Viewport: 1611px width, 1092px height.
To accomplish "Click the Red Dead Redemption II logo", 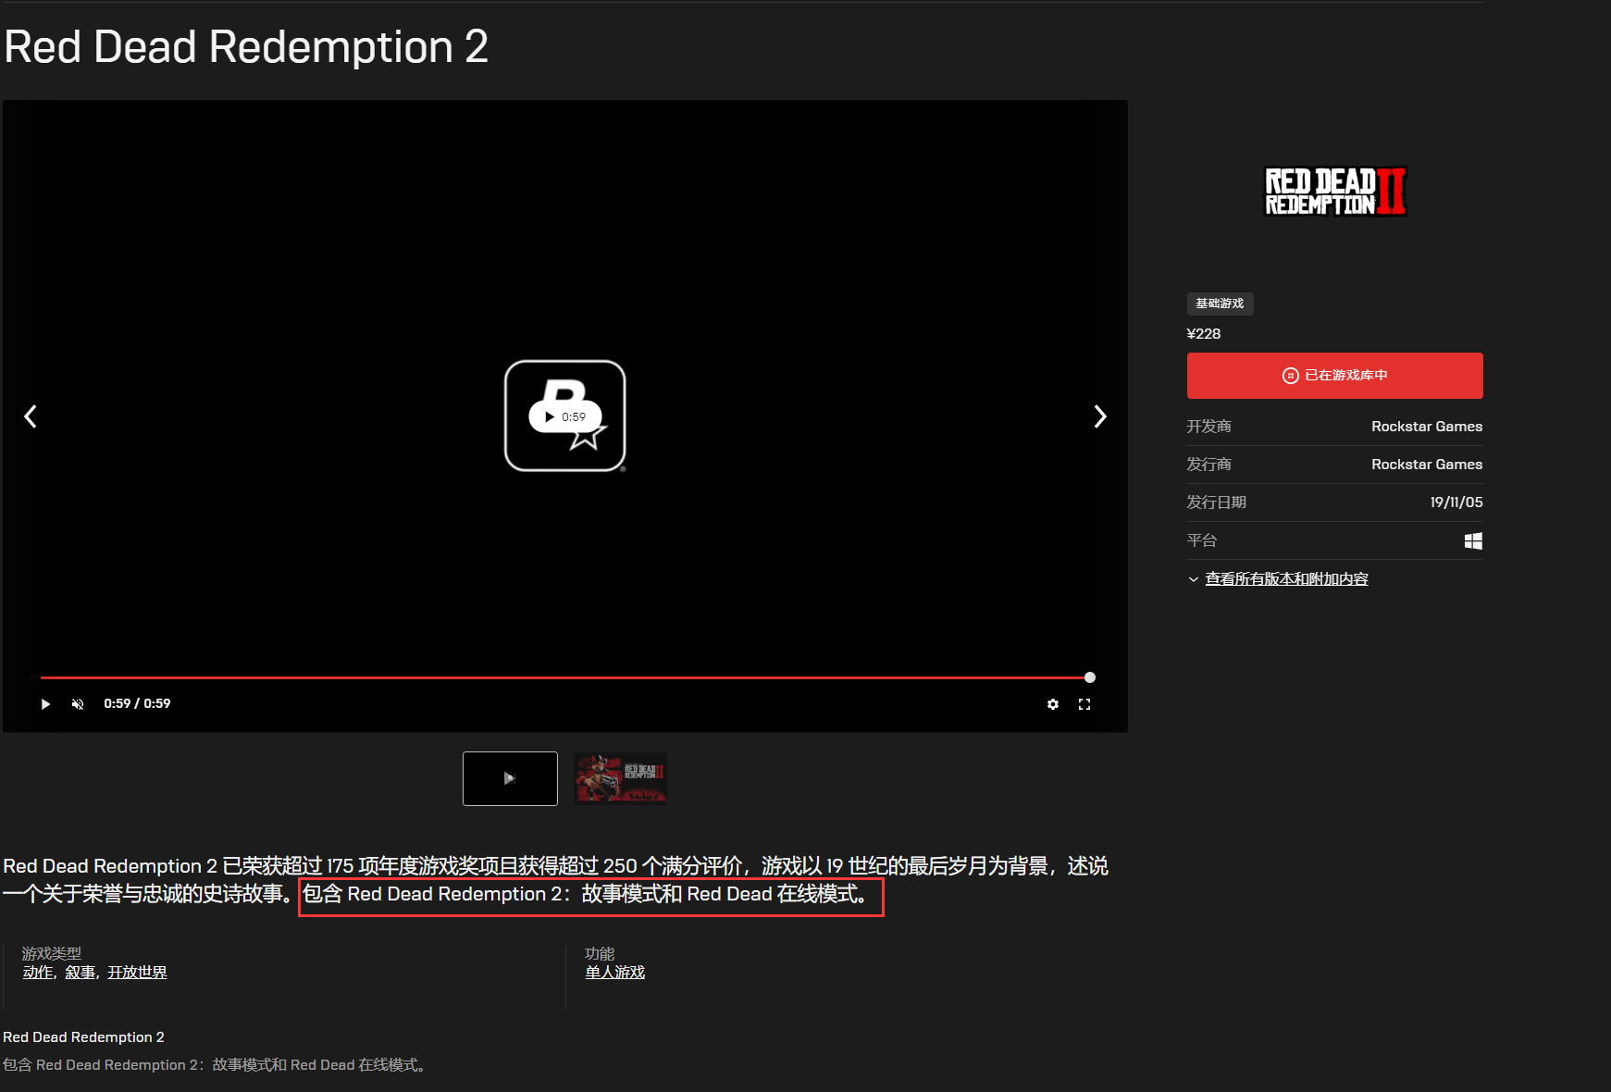I will 1334,192.
